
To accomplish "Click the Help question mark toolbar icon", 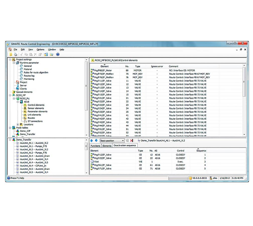I will pyautogui.click(x=58, y=54).
